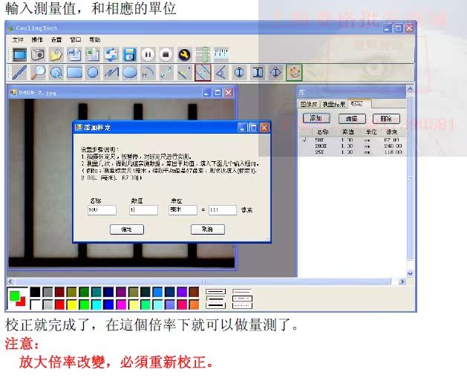The image size is (467, 381).
Task: Open the 窗口 menu
Action: pos(75,39)
